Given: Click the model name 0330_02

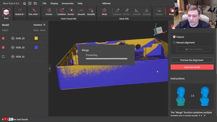Looking at the screenshot, I should 20,47.
